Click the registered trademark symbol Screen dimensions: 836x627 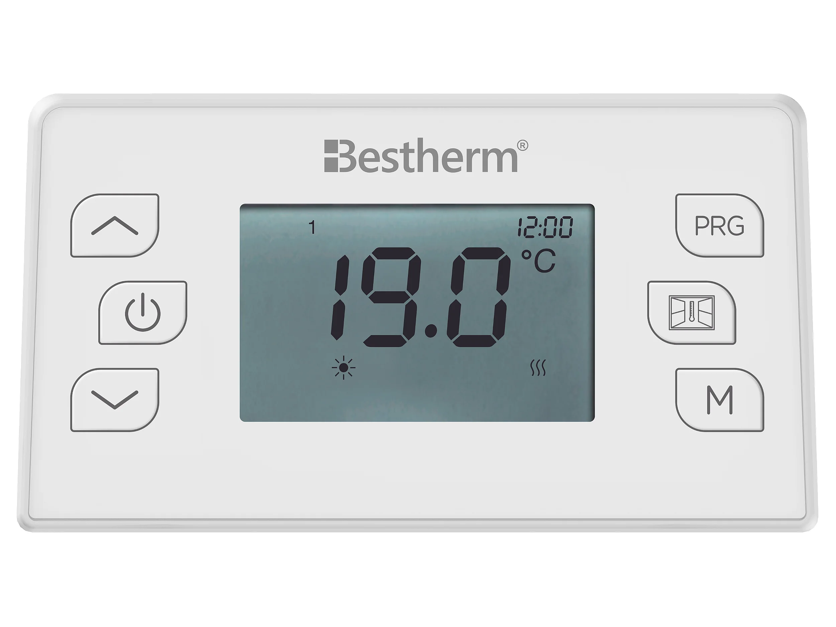522,145
